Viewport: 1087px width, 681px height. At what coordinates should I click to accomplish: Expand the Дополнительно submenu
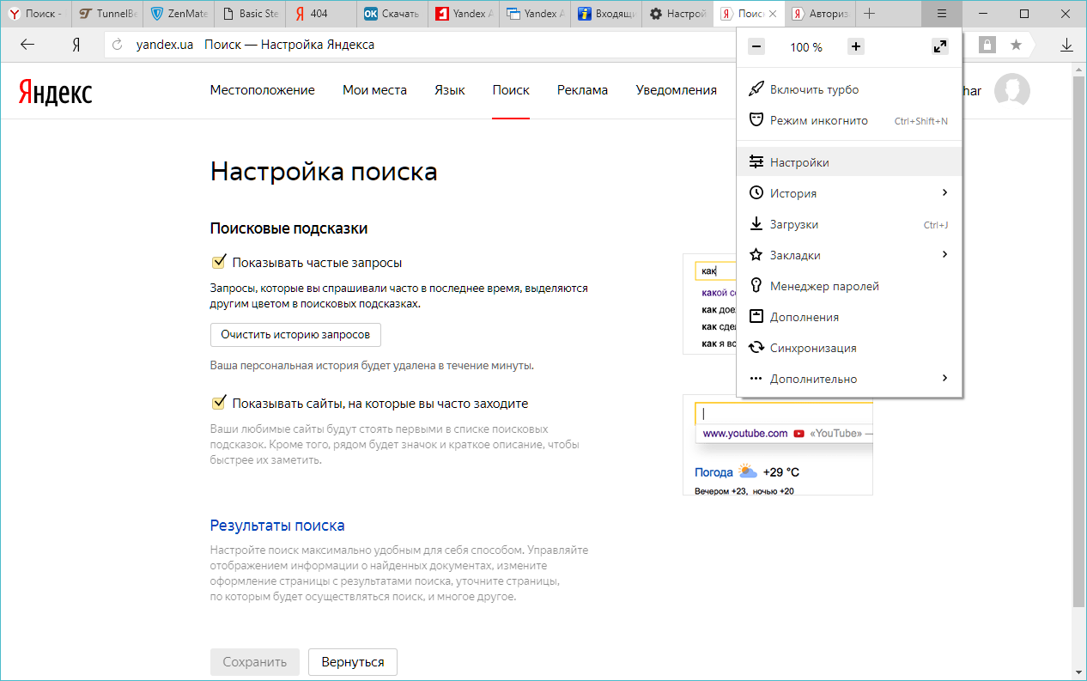[944, 379]
